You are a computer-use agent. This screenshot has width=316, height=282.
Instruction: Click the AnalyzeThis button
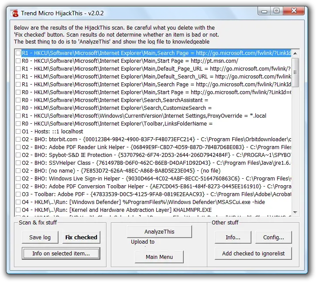(x=159, y=232)
